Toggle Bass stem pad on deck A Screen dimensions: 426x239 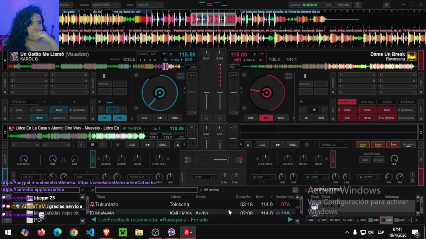(59, 110)
